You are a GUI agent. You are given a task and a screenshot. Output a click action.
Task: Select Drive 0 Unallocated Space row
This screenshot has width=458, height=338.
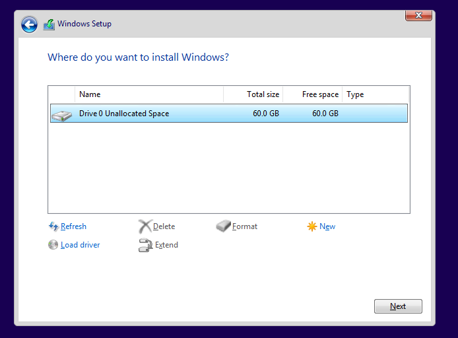click(x=229, y=113)
